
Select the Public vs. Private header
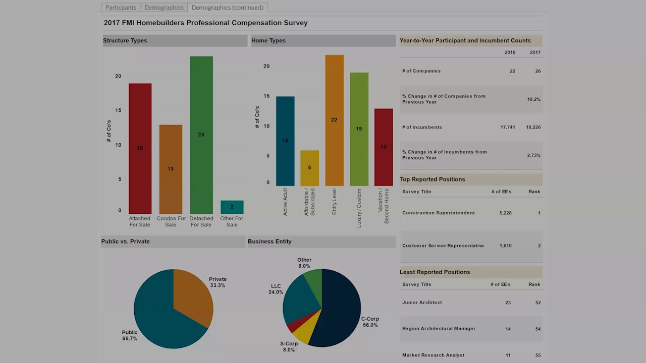tap(173, 241)
